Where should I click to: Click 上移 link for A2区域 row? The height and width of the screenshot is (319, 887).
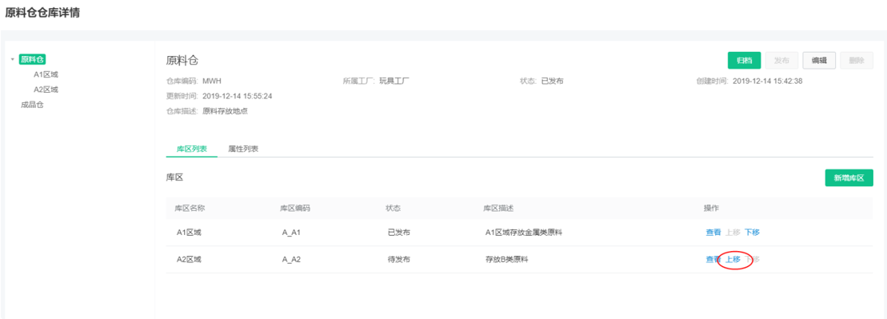point(733,259)
